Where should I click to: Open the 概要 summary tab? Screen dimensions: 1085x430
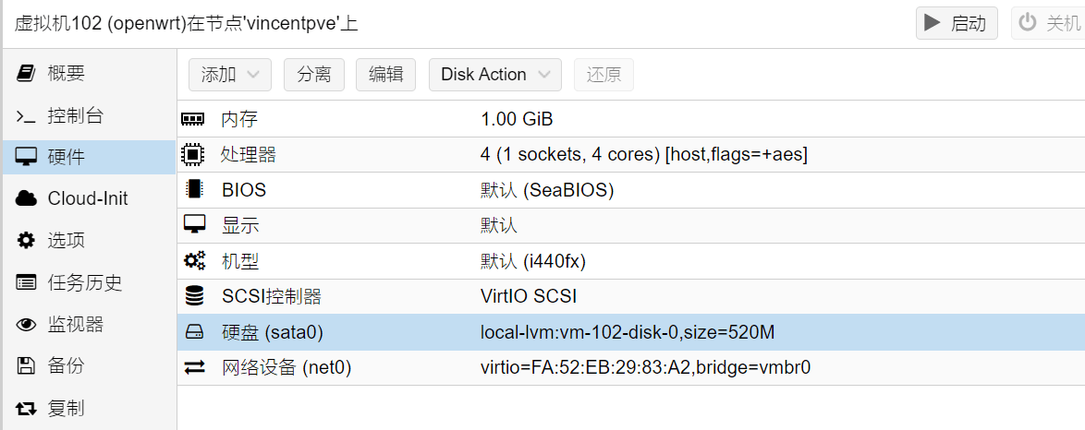pyautogui.click(x=66, y=73)
